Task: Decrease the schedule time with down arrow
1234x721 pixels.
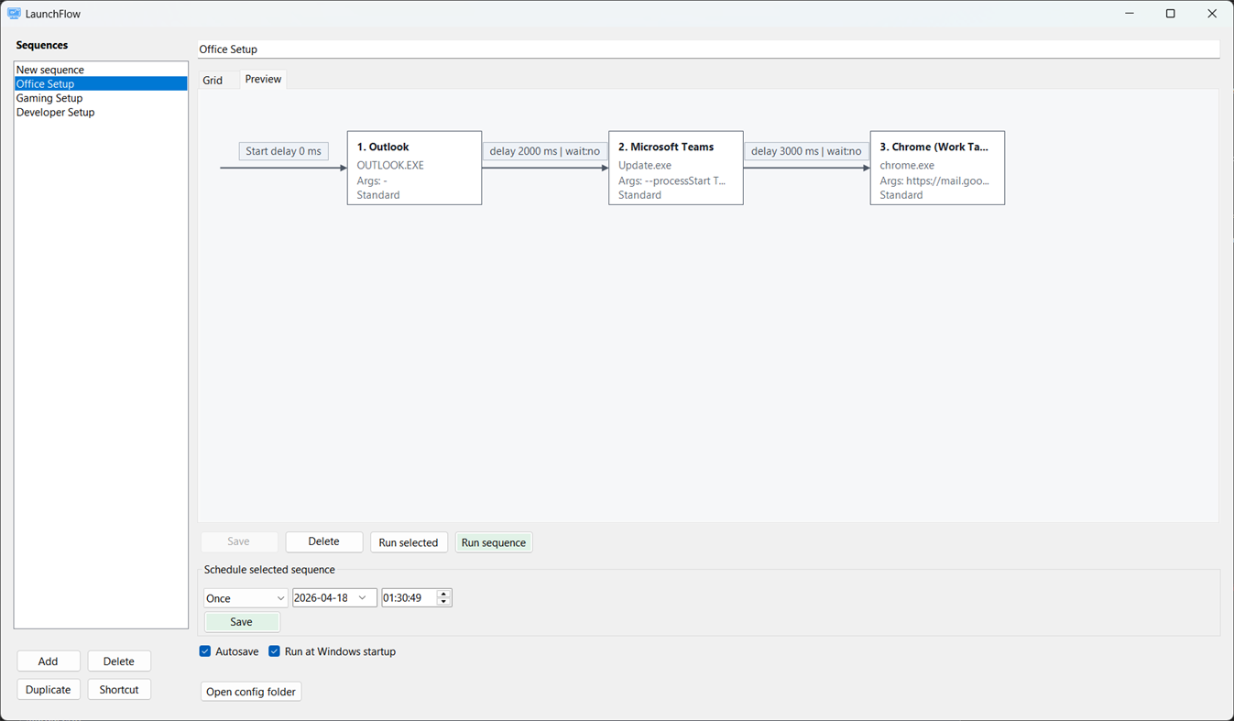Action: (x=444, y=602)
